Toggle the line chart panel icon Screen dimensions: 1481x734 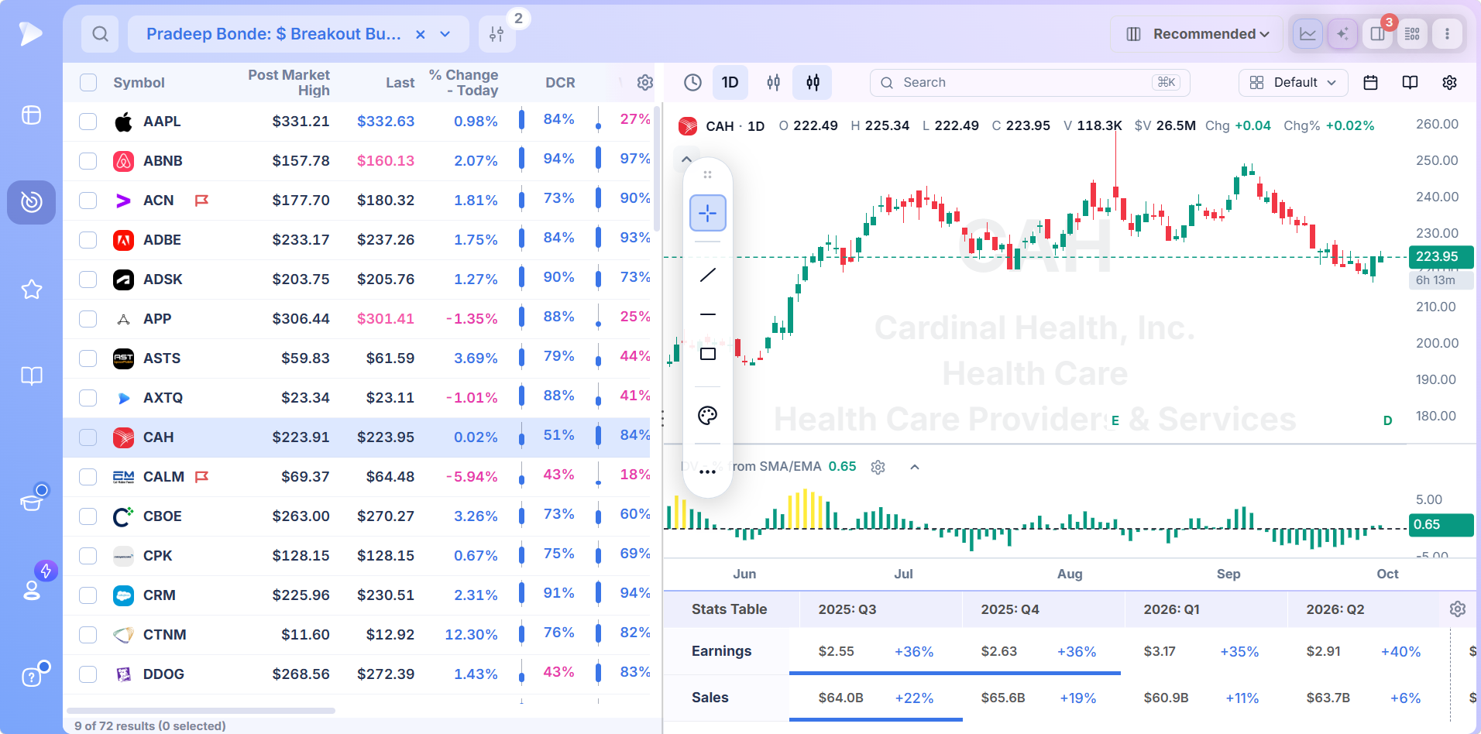[x=1307, y=34]
